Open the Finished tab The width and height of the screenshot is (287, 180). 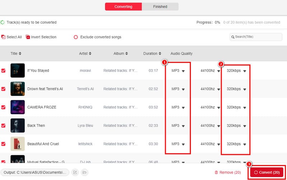pyautogui.click(x=160, y=6)
